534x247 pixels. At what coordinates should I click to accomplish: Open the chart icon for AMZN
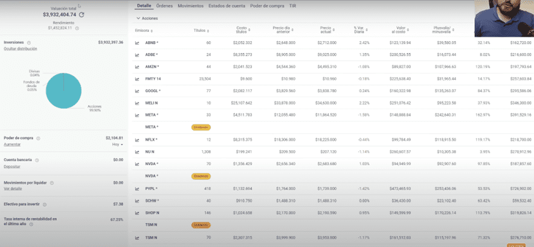click(x=138, y=67)
